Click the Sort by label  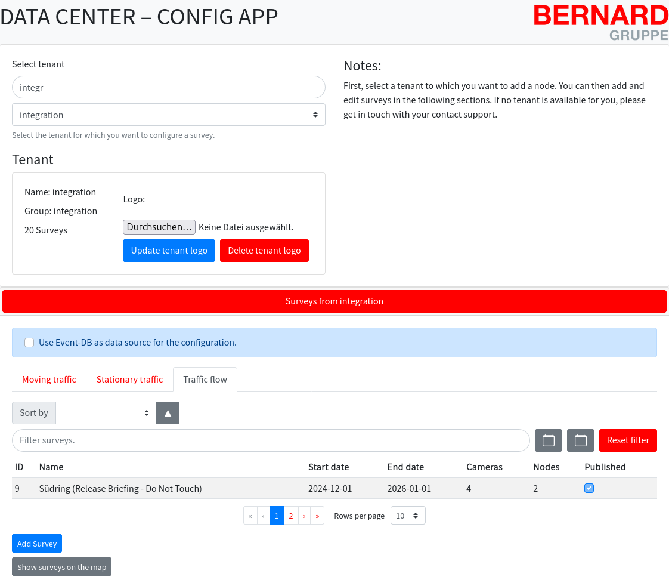[34, 413]
